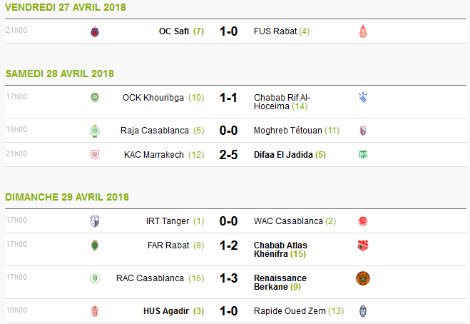Open the KAC Marrakech team link
Image resolution: width=470 pixels, height=324 pixels.
(x=154, y=154)
